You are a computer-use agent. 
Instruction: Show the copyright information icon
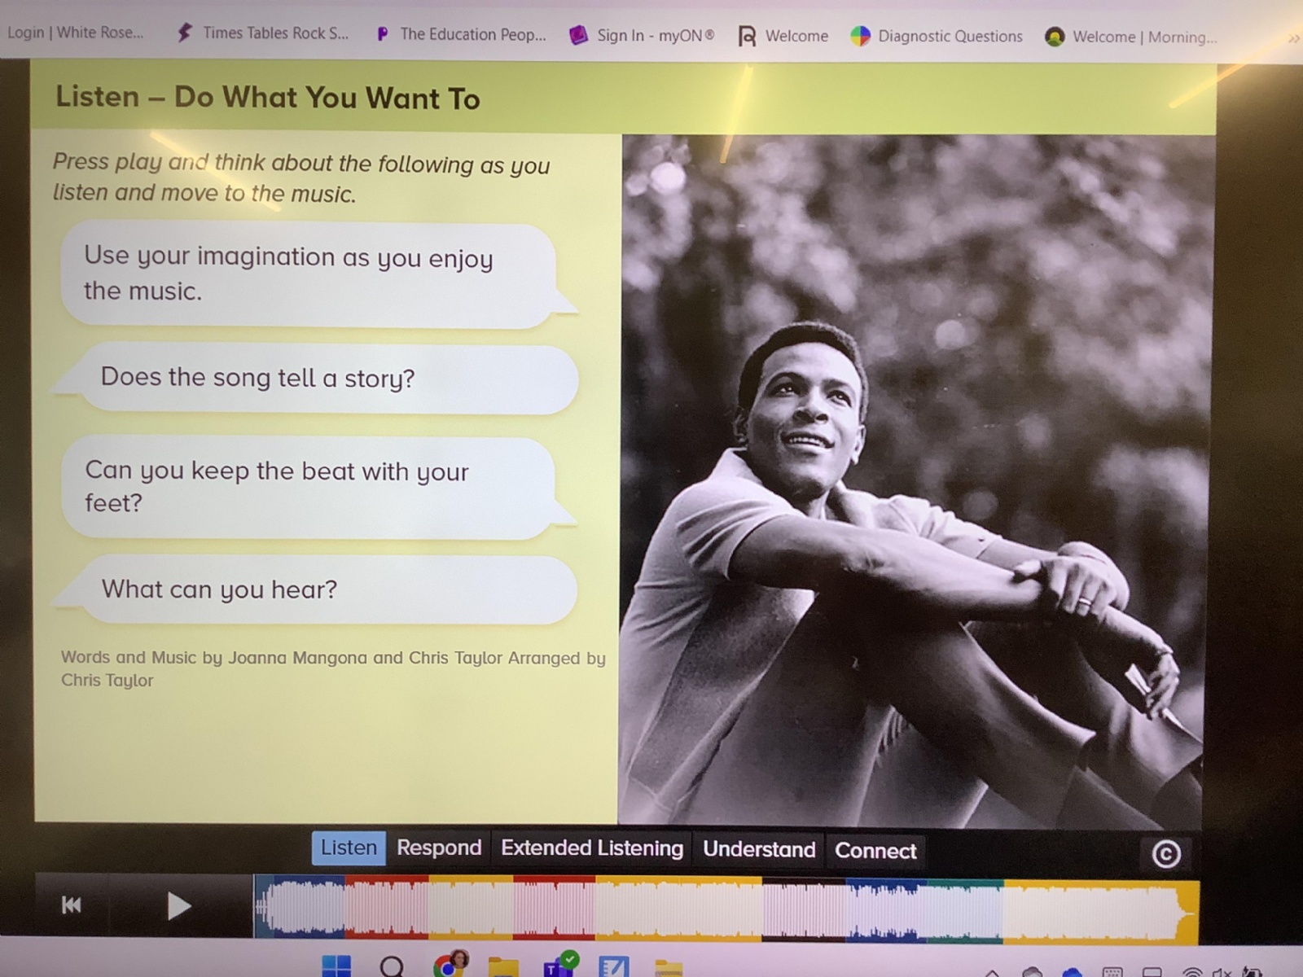coord(1166,853)
